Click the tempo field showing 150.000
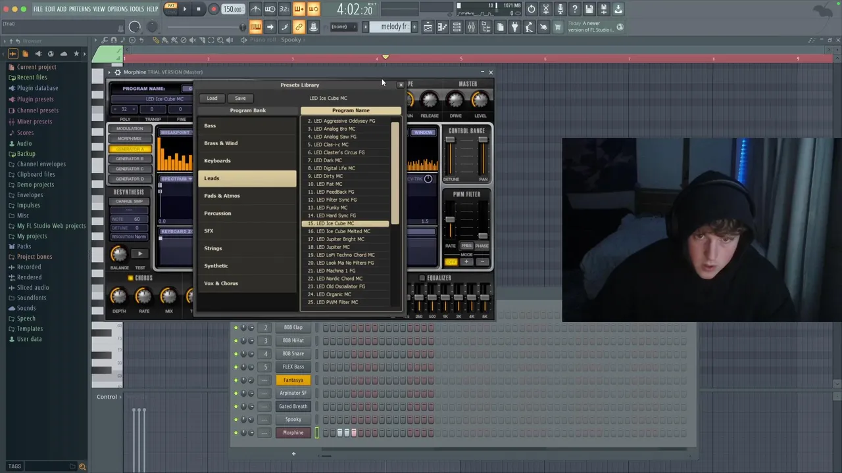This screenshot has width=842, height=473. pos(232,9)
